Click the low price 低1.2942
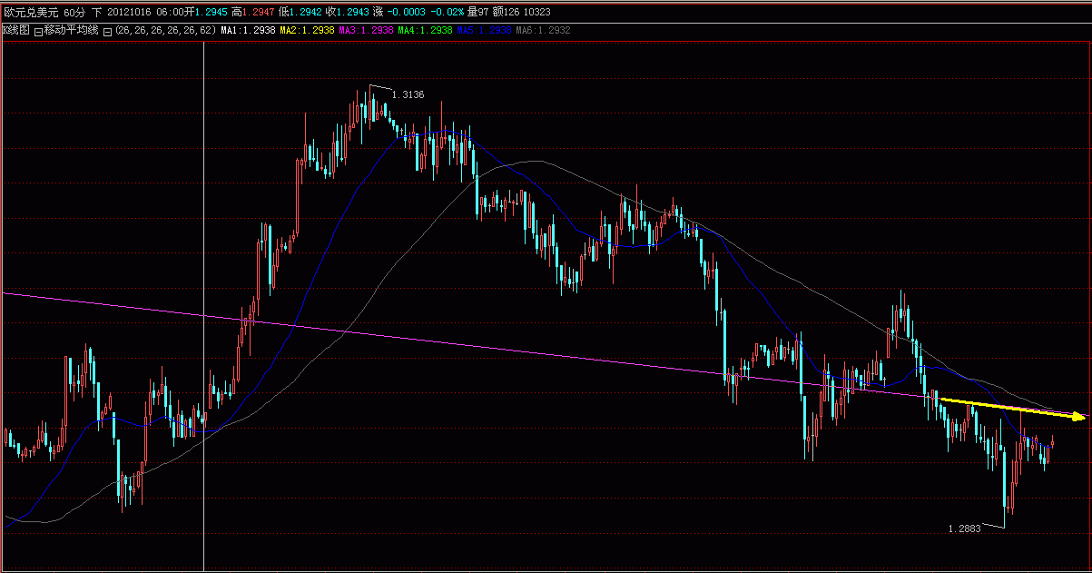The image size is (1092, 573). pos(300,12)
